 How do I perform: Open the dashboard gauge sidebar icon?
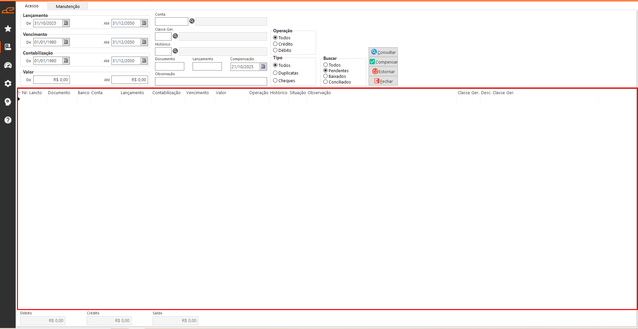pos(8,65)
